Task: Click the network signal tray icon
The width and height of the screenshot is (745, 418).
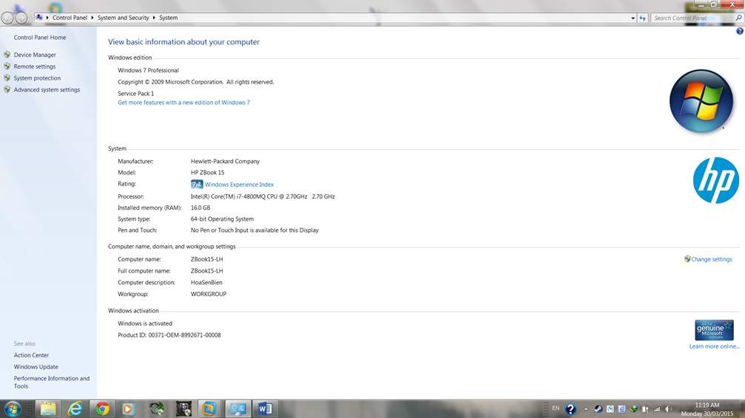Action: click(x=657, y=408)
